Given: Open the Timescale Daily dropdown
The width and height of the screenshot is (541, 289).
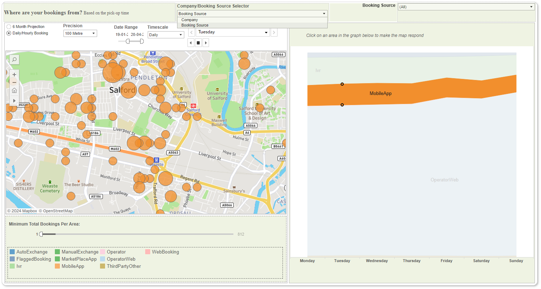Looking at the screenshot, I should [166, 35].
